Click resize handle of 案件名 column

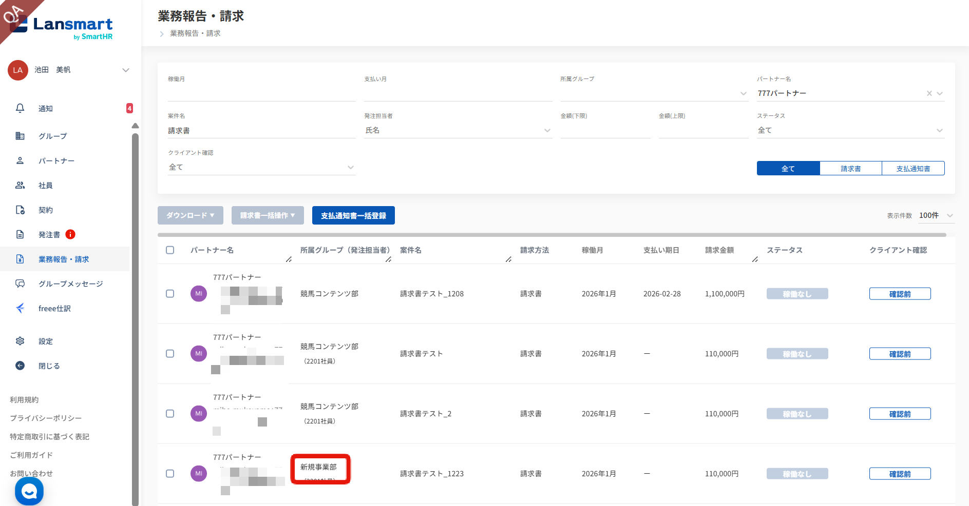pos(508,259)
